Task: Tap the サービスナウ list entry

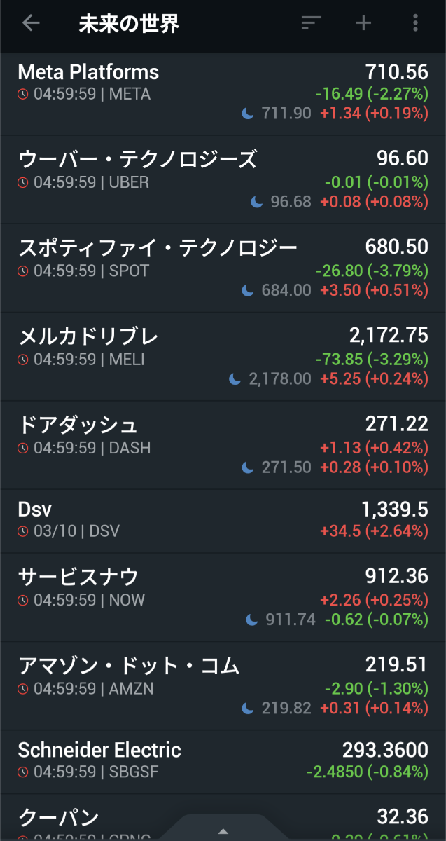Action: pyautogui.click(x=78, y=577)
